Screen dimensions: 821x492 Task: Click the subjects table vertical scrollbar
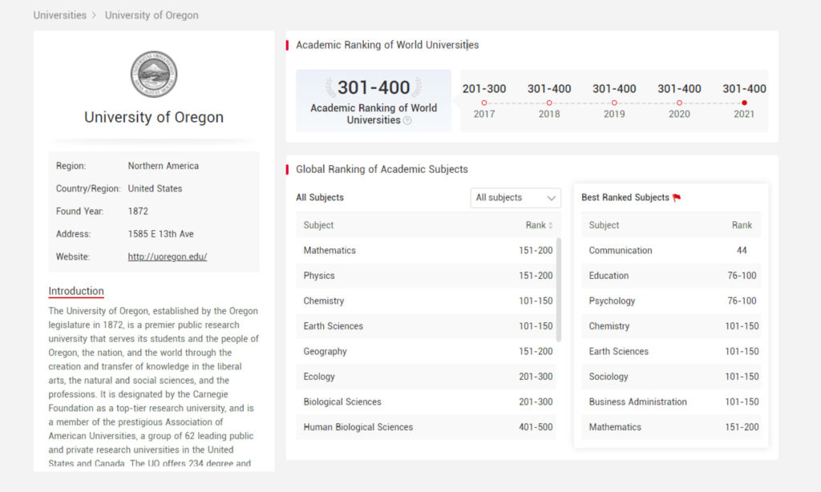(559, 289)
